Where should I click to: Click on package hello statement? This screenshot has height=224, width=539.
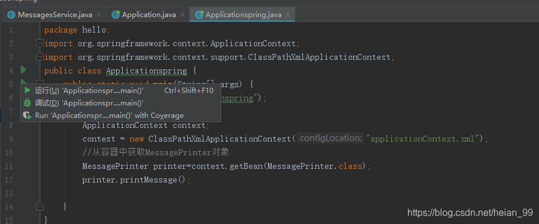pyautogui.click(x=77, y=30)
